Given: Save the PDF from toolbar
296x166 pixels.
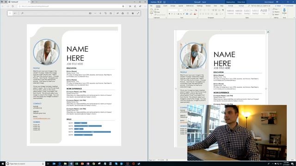Looking at the screenshot, I should click(x=128, y=13).
